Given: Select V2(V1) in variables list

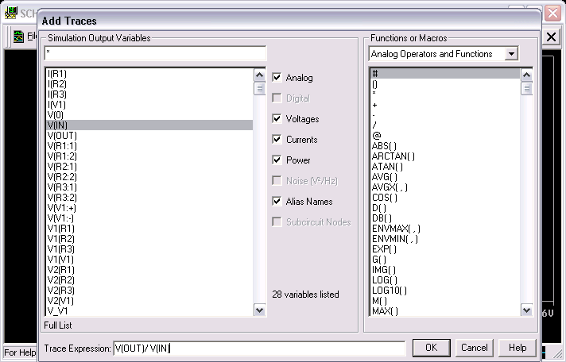Looking at the screenshot, I should coord(149,300).
